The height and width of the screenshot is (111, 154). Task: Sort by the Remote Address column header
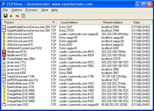pyautogui.click(x=116, y=22)
